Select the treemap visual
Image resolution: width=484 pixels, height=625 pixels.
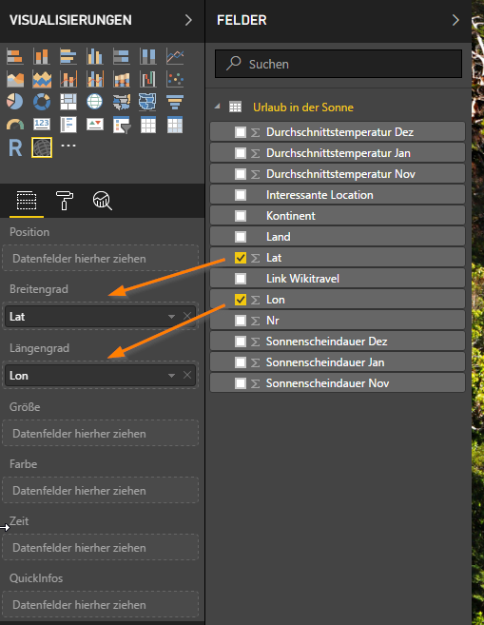pyautogui.click(x=68, y=102)
